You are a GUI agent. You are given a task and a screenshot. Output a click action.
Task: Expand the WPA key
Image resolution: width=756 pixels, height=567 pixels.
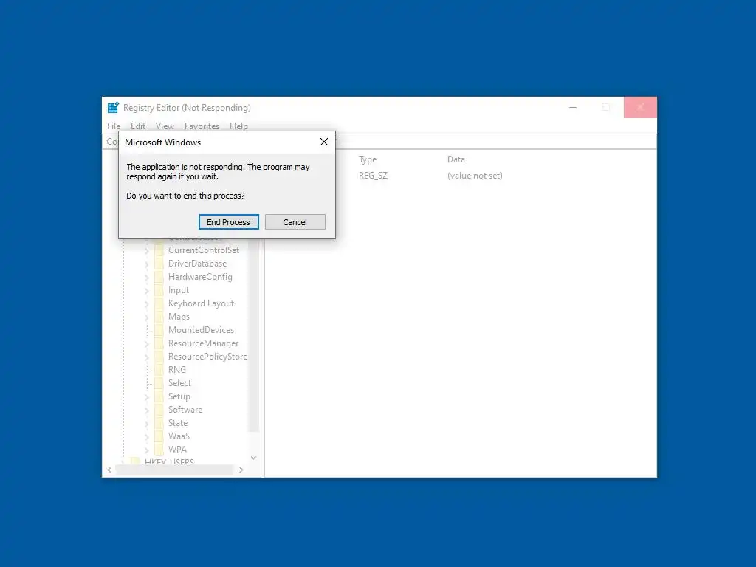tap(147, 450)
